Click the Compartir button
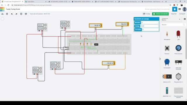 click(x=182, y=14)
